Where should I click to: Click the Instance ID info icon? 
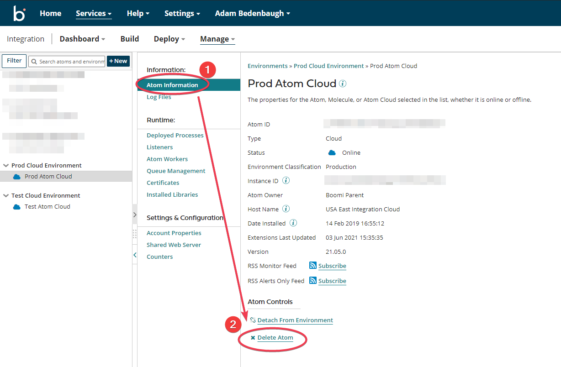[286, 181]
